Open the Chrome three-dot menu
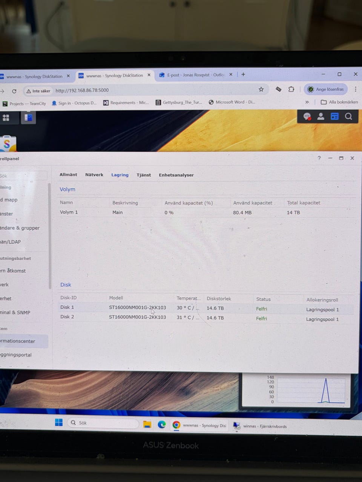The image size is (362, 482). [355, 89]
